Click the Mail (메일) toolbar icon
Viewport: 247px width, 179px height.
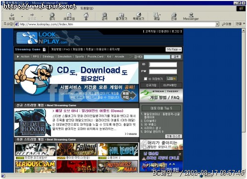[x=157, y=16]
